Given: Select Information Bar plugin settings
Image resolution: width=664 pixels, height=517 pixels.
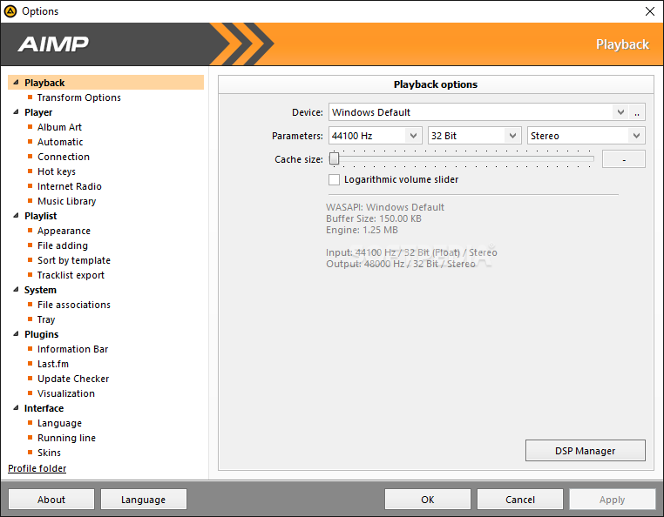Looking at the screenshot, I should point(73,349).
